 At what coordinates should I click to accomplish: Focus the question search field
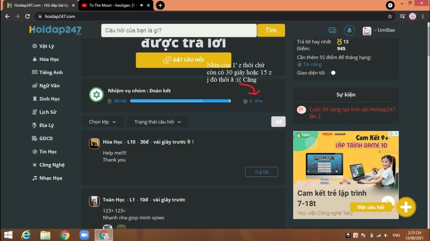tap(179, 30)
